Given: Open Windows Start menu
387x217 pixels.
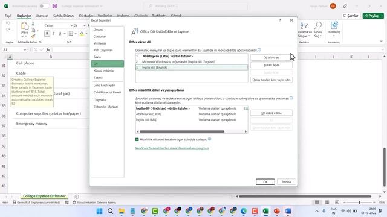Looking at the screenshot, I should (99, 211).
